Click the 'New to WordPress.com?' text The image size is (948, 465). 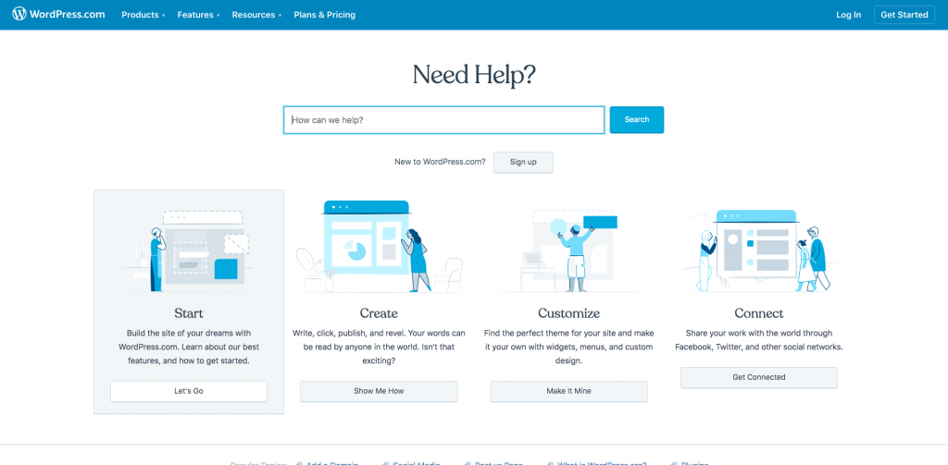click(x=440, y=163)
